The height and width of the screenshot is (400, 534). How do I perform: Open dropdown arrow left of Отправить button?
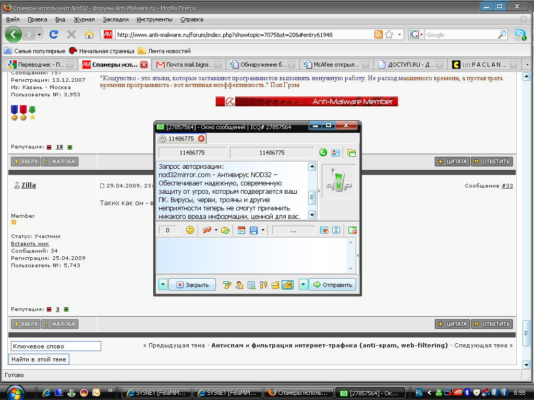pyautogui.click(x=303, y=285)
